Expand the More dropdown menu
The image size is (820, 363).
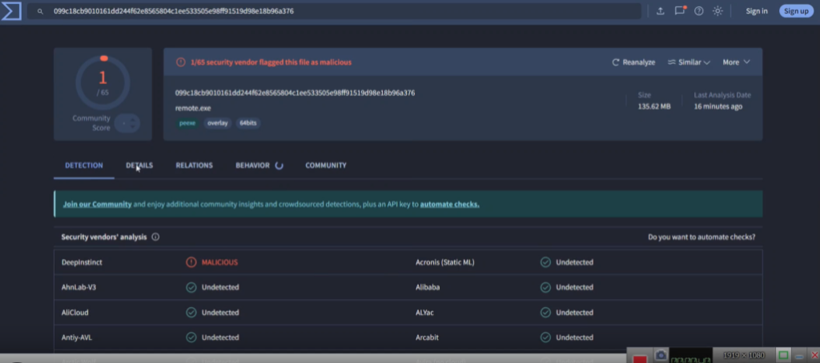pyautogui.click(x=736, y=62)
